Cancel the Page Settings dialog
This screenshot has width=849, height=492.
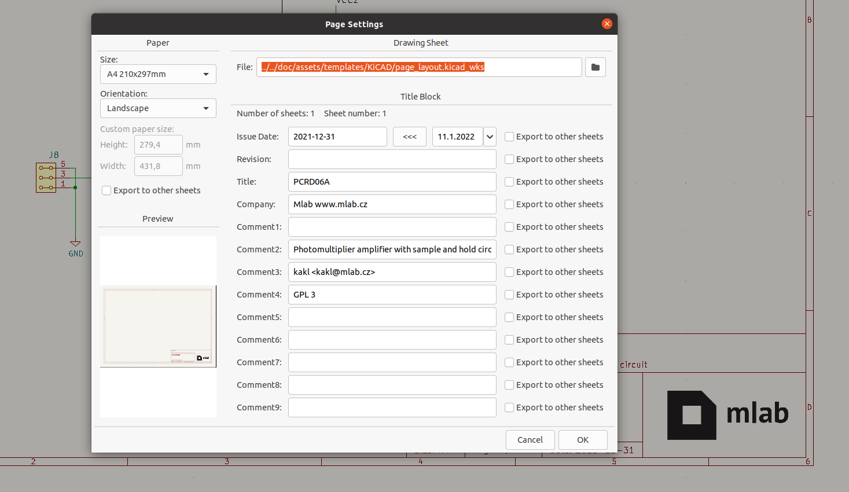pos(530,440)
